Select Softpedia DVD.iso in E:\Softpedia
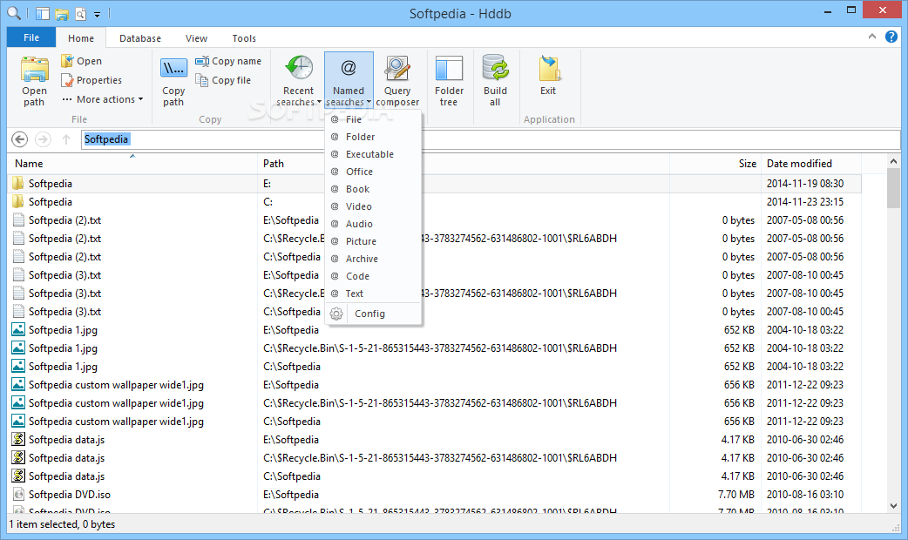The width and height of the screenshot is (908, 540). pos(434,495)
